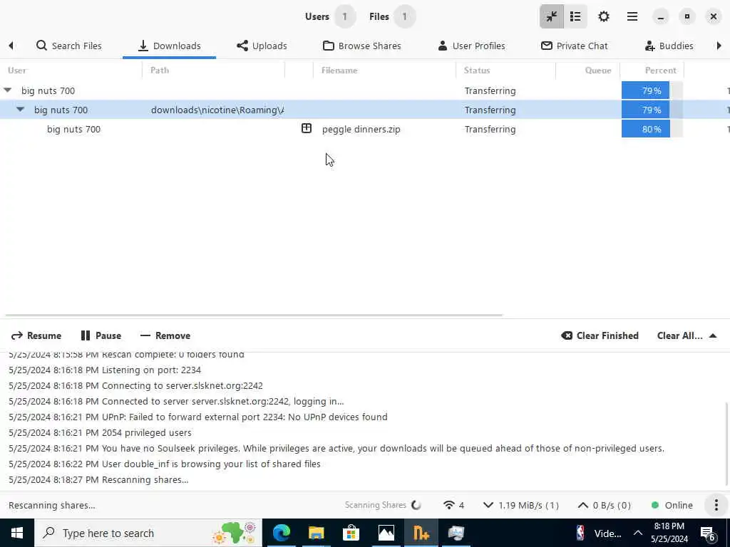Screen dimensions: 730x547
Task: Open Microsoft Edge from the taskbar
Action: (281, 533)
